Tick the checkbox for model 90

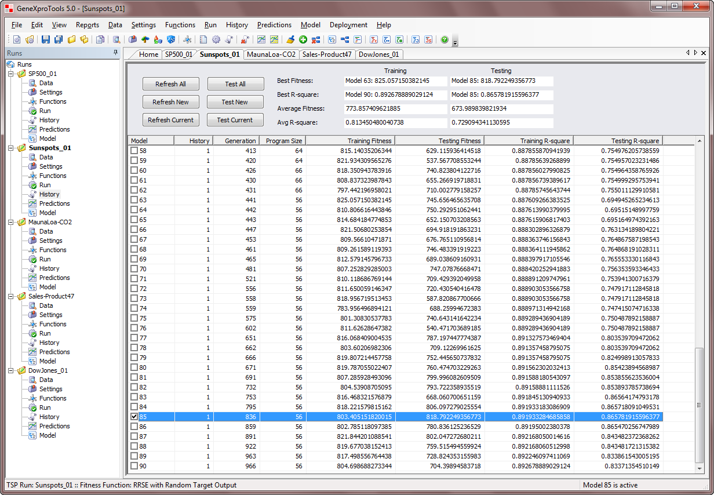point(134,465)
